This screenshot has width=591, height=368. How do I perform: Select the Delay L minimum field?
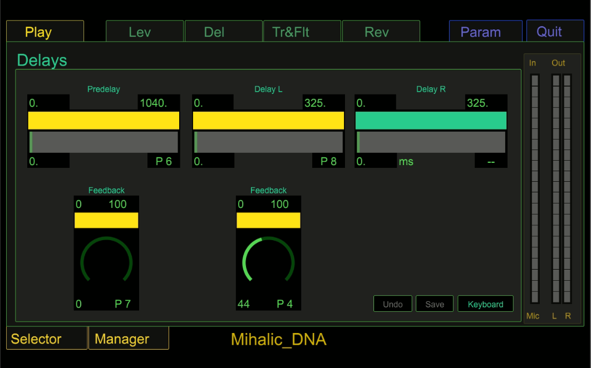[213, 102]
